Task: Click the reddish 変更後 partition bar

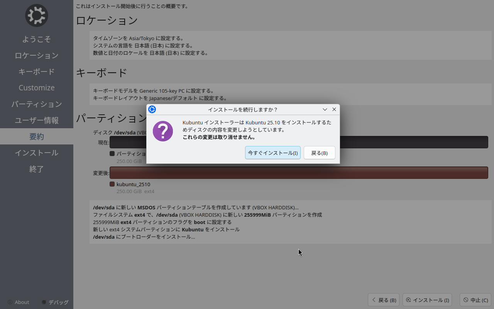Action: pos(299,173)
